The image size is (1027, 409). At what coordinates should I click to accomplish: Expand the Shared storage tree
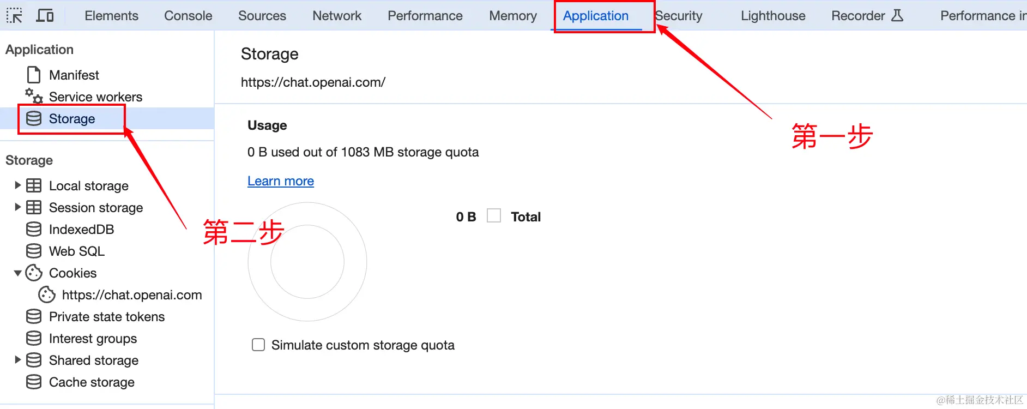(17, 360)
